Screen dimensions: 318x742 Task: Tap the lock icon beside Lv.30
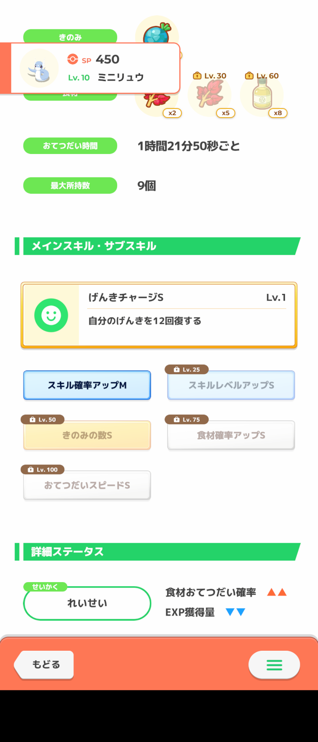click(197, 76)
